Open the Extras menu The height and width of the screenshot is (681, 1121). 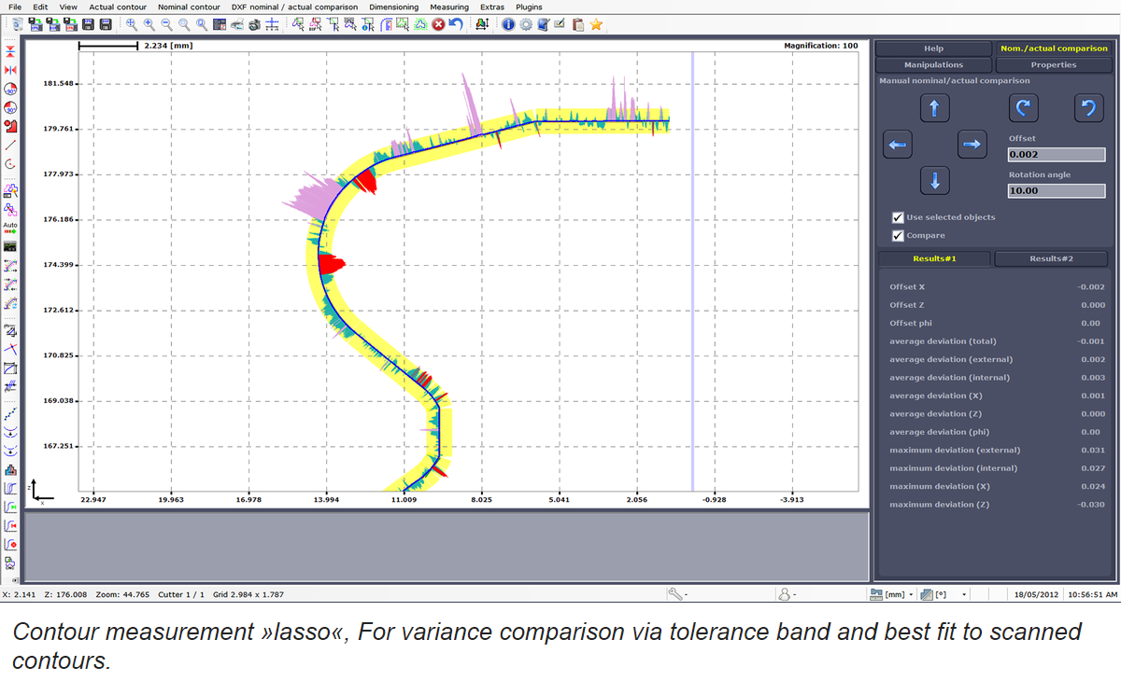click(492, 7)
